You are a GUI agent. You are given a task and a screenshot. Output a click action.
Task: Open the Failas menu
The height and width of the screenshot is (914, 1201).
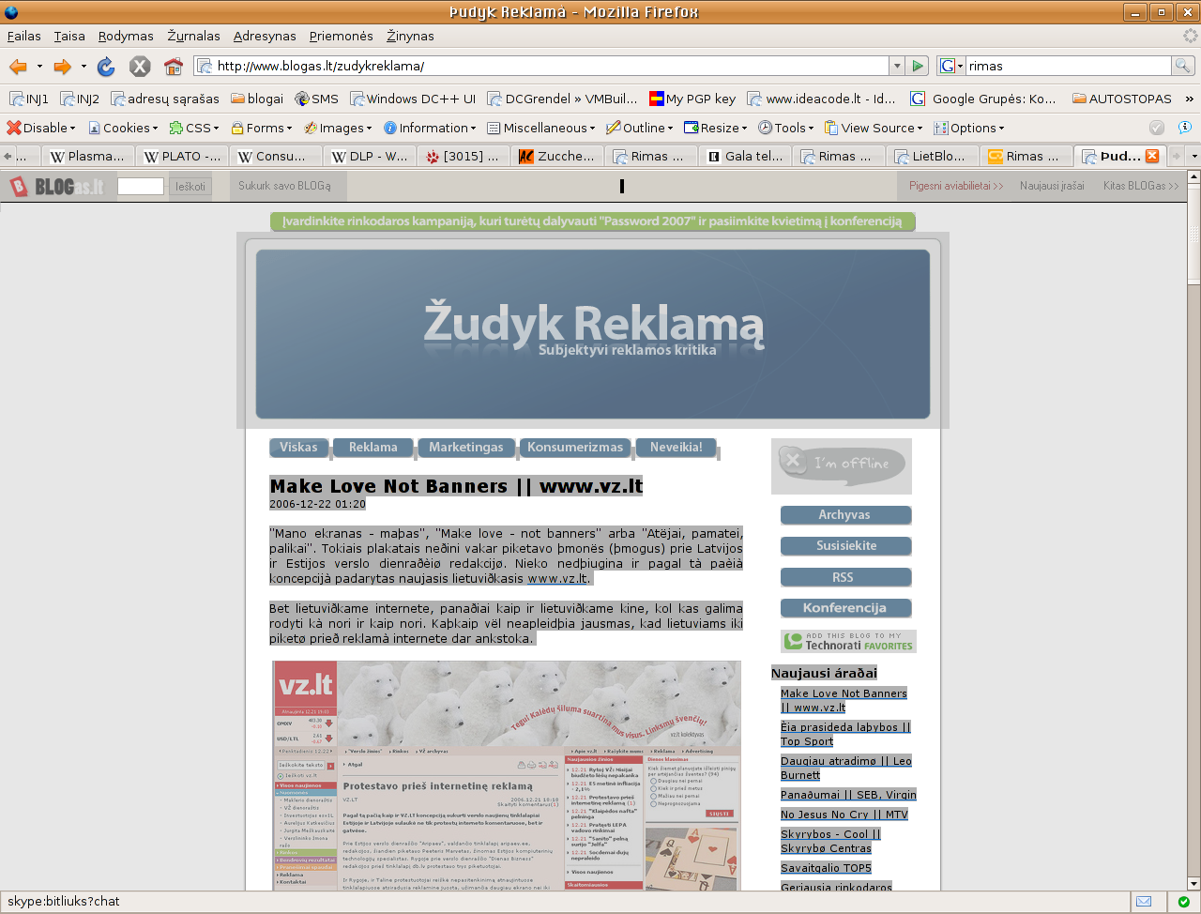point(24,36)
